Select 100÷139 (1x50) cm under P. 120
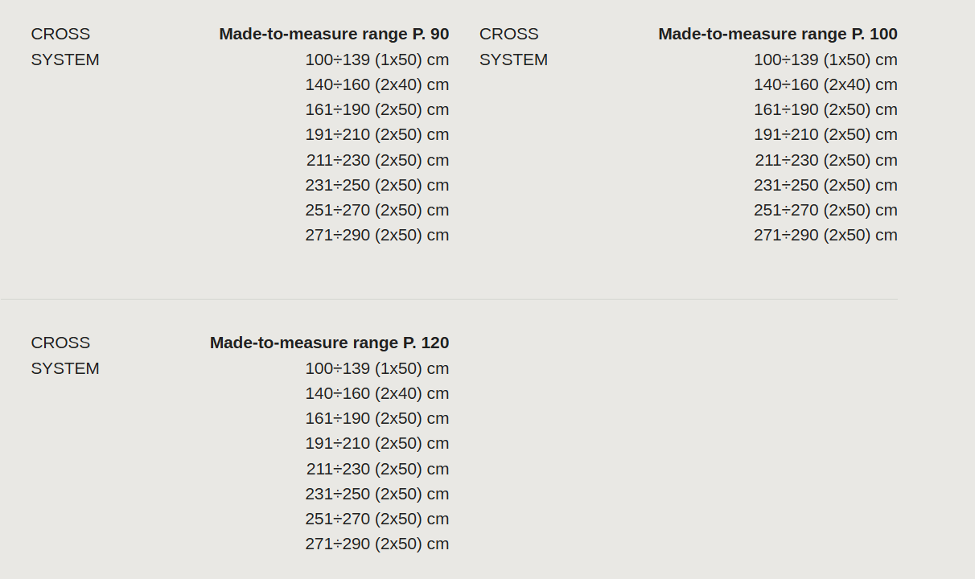 [x=377, y=368]
